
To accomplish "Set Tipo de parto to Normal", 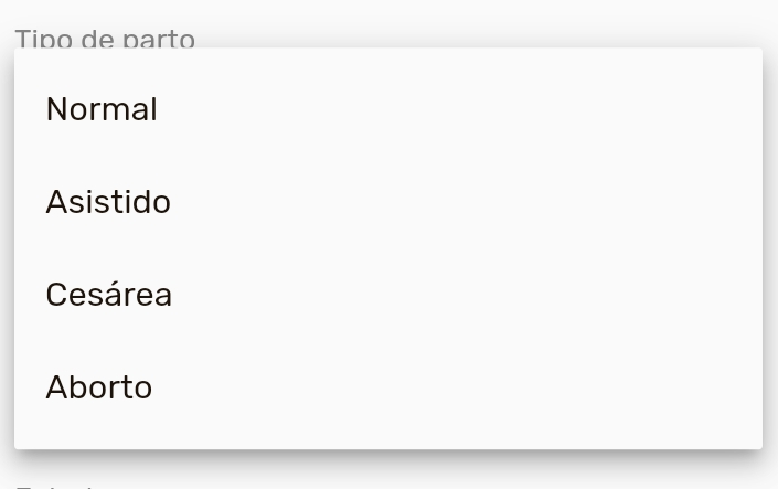I will 102,109.
